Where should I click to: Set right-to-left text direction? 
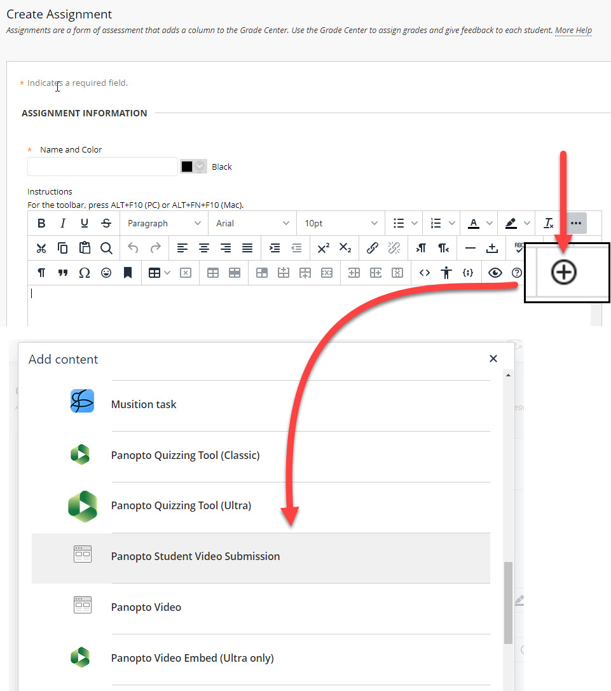pos(443,248)
